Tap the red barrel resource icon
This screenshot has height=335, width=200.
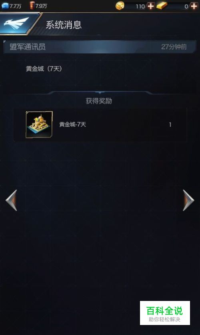click(x=32, y=5)
